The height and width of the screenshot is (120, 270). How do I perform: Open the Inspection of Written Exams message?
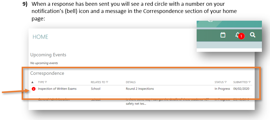click(57, 89)
